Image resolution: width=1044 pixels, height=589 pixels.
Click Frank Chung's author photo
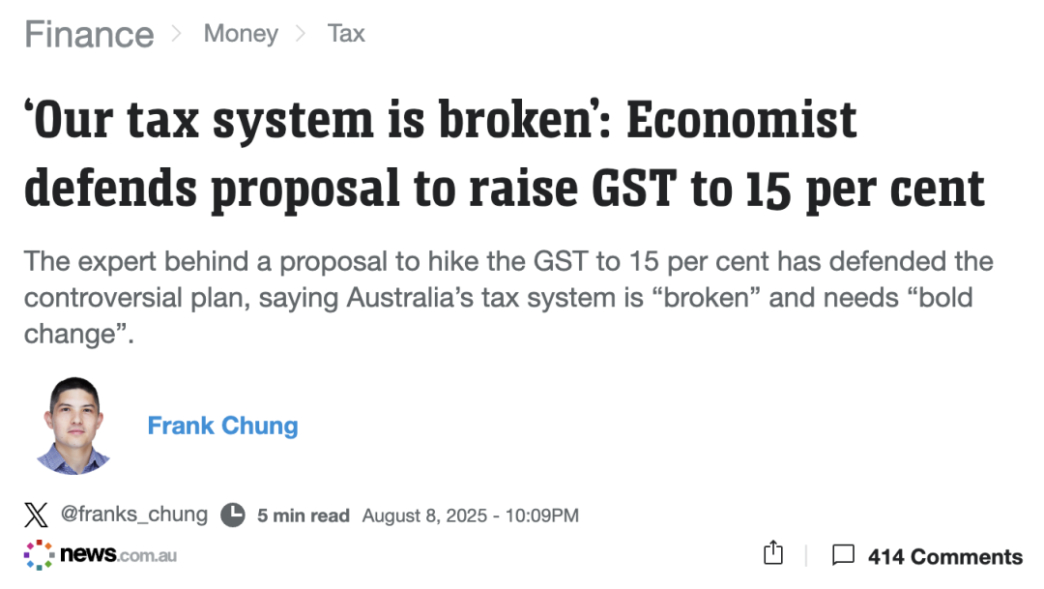coord(73,426)
